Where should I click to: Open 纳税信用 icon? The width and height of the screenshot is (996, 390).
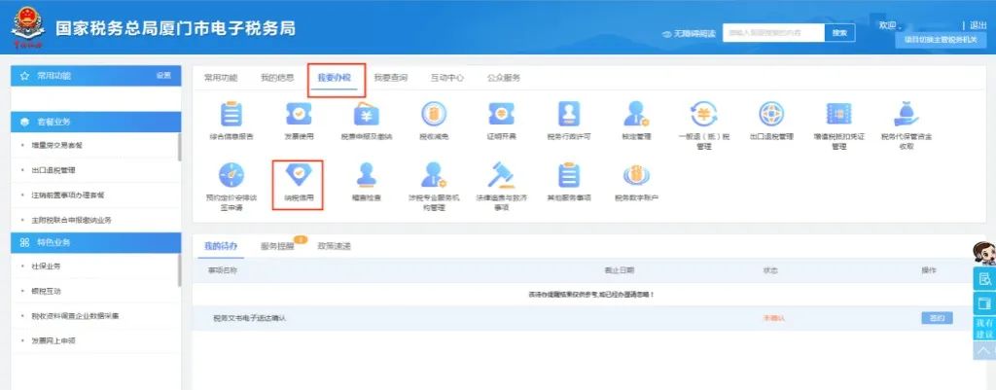point(298,176)
